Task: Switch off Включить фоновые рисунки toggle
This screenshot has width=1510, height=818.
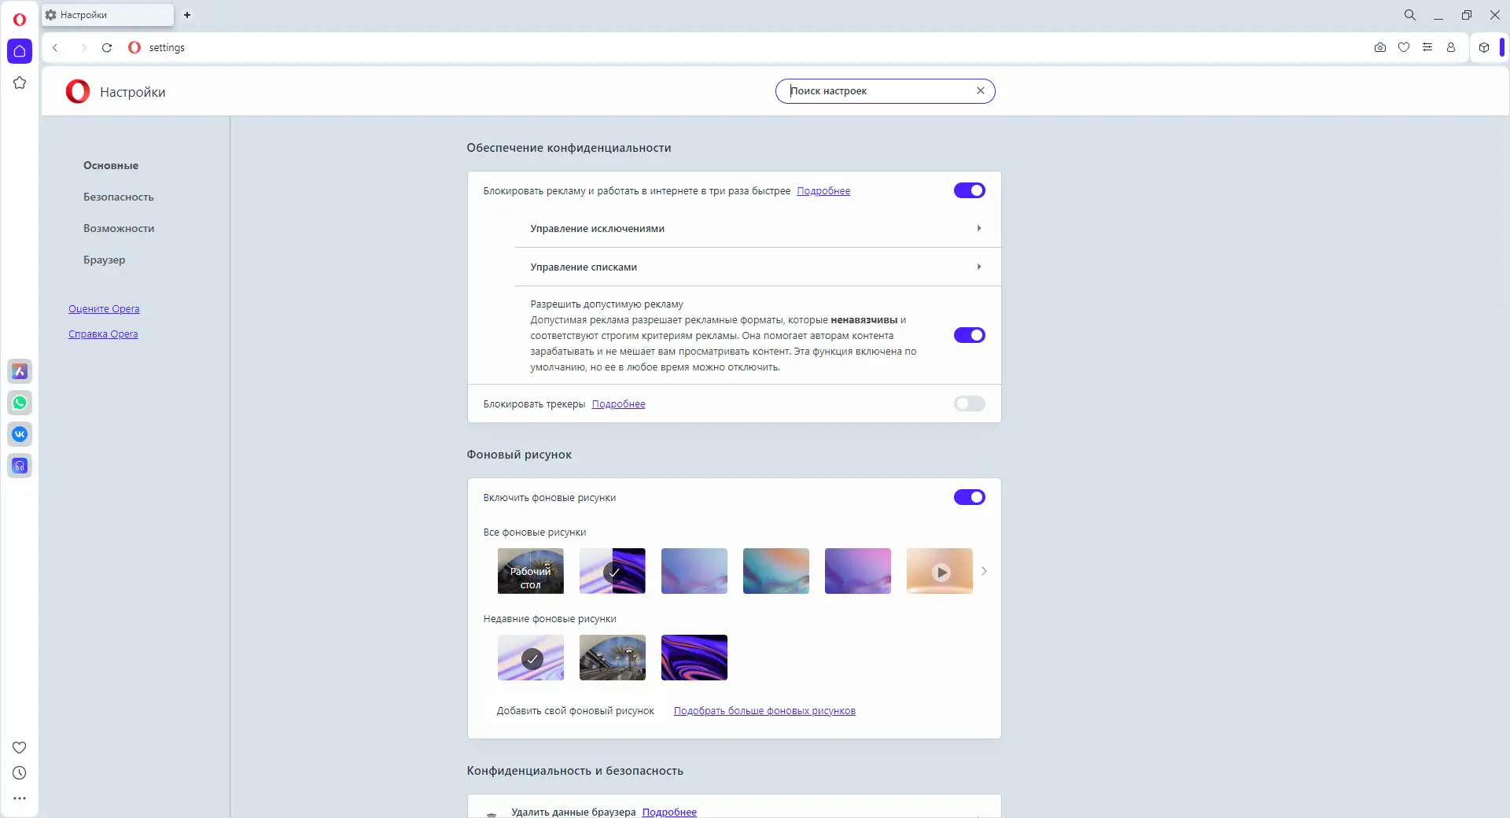Action: tap(970, 497)
